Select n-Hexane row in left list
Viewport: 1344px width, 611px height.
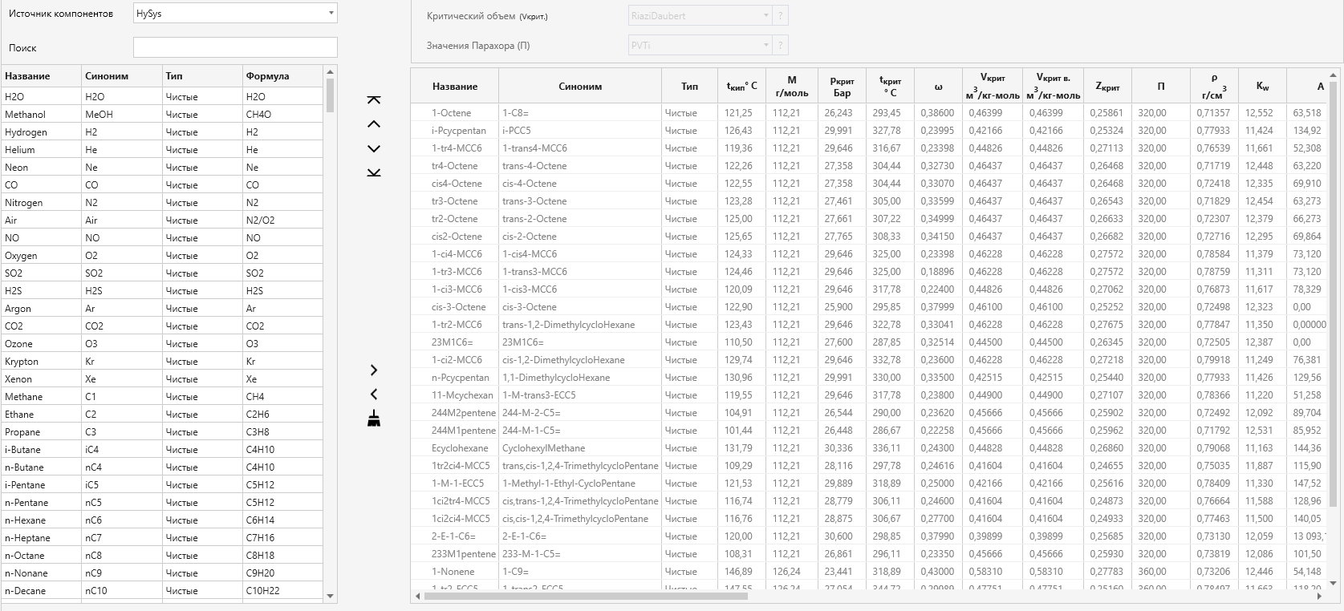161,520
